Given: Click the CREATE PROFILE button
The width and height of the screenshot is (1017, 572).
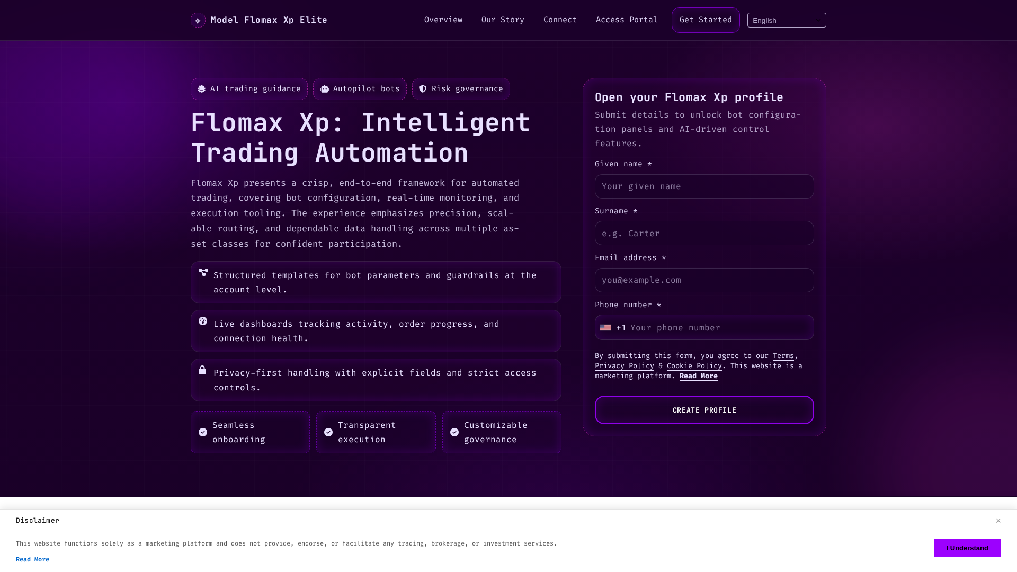Looking at the screenshot, I should click(x=704, y=410).
